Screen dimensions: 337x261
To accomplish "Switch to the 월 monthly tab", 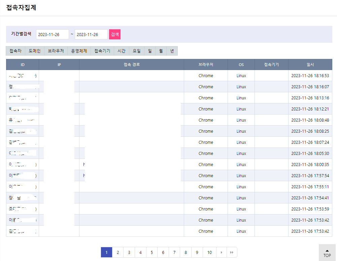I will click(x=161, y=51).
